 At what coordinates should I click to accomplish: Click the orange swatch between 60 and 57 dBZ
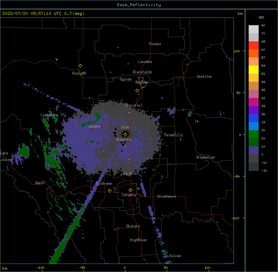(x=253, y=53)
